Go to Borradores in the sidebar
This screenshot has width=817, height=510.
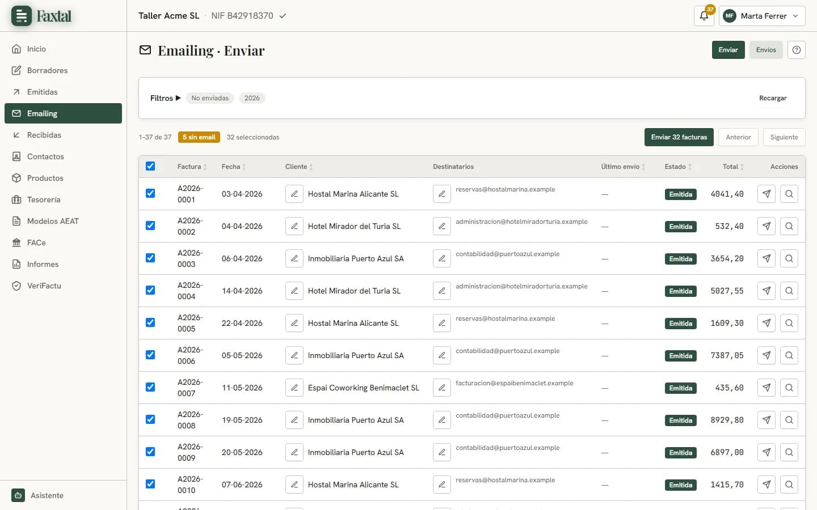click(x=63, y=70)
